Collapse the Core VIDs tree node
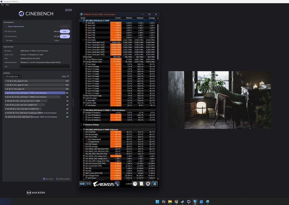This screenshot has height=205, width=289. (x=84, y=23)
